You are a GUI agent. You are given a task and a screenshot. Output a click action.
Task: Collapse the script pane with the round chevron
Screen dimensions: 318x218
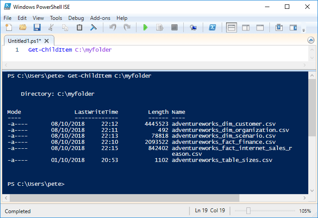[310, 40]
